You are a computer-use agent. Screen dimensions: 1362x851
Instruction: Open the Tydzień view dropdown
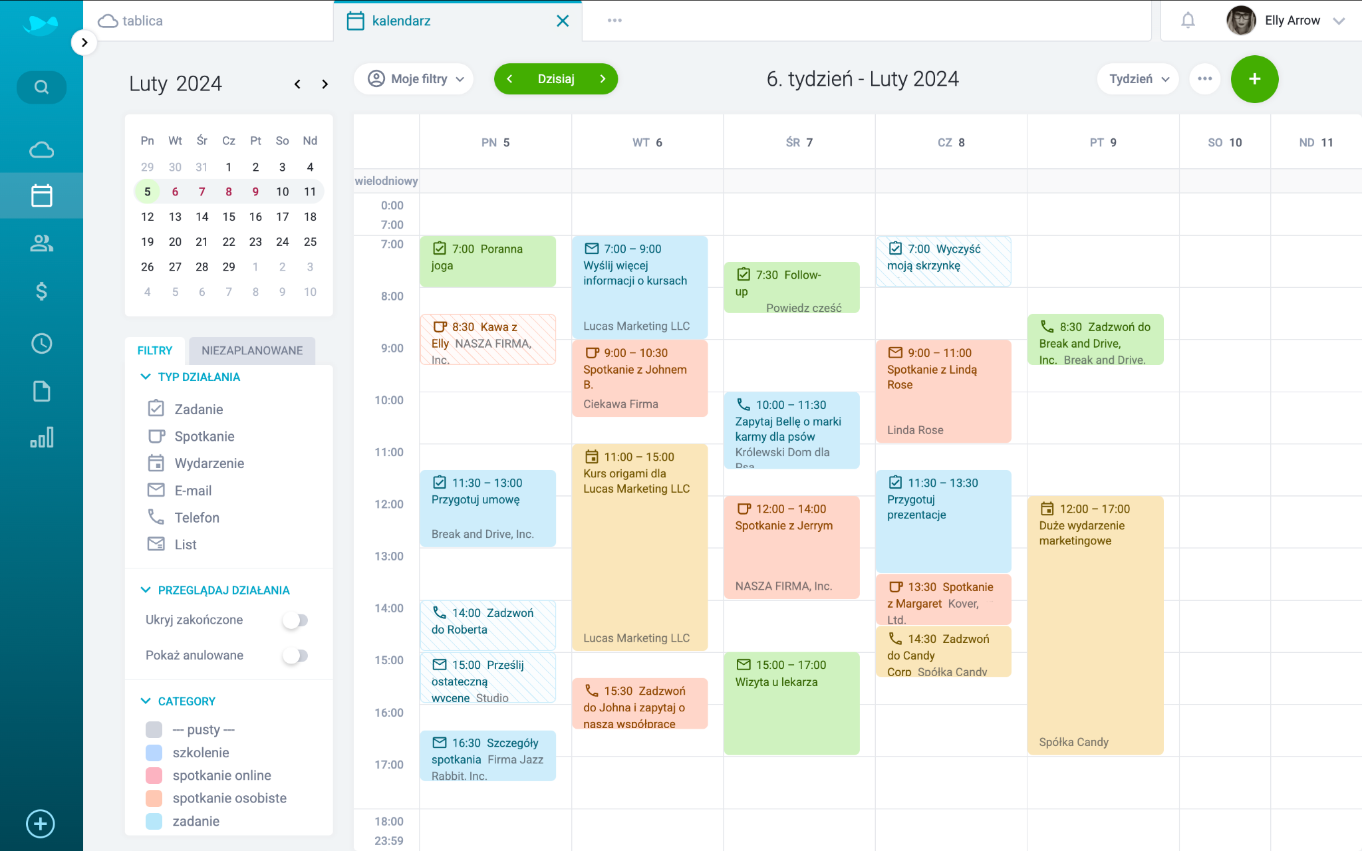click(1138, 79)
